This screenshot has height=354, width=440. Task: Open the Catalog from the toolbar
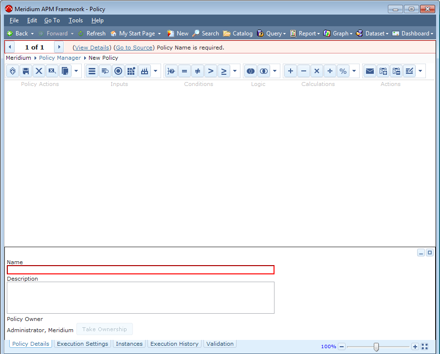click(238, 34)
